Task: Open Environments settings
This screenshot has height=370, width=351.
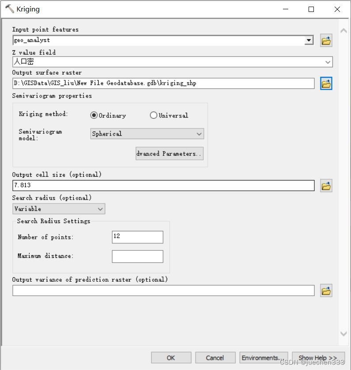Action: point(263,358)
